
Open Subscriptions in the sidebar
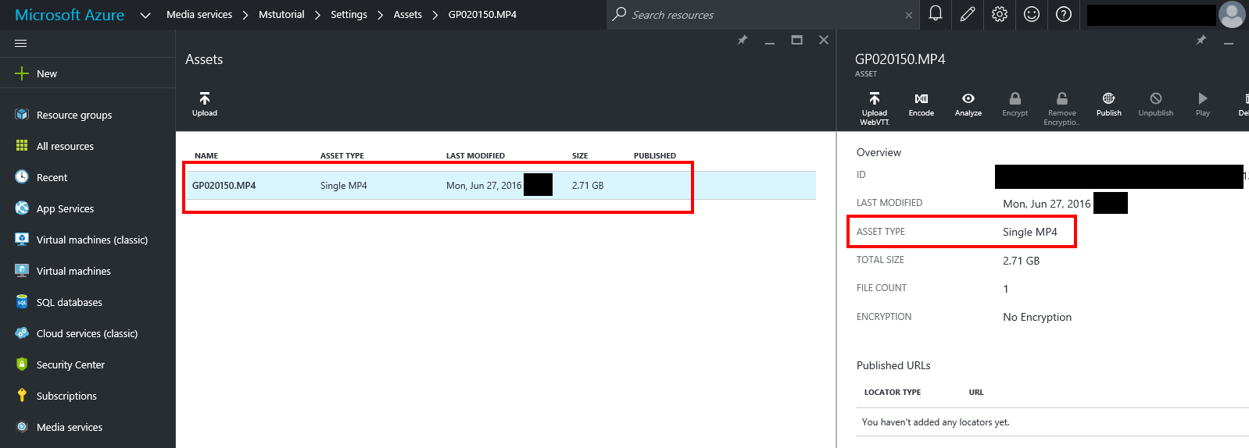(66, 396)
